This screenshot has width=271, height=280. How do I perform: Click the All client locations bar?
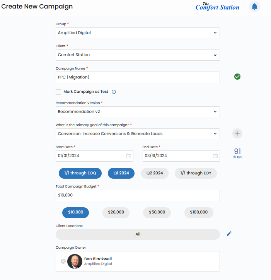pyautogui.click(x=138, y=234)
